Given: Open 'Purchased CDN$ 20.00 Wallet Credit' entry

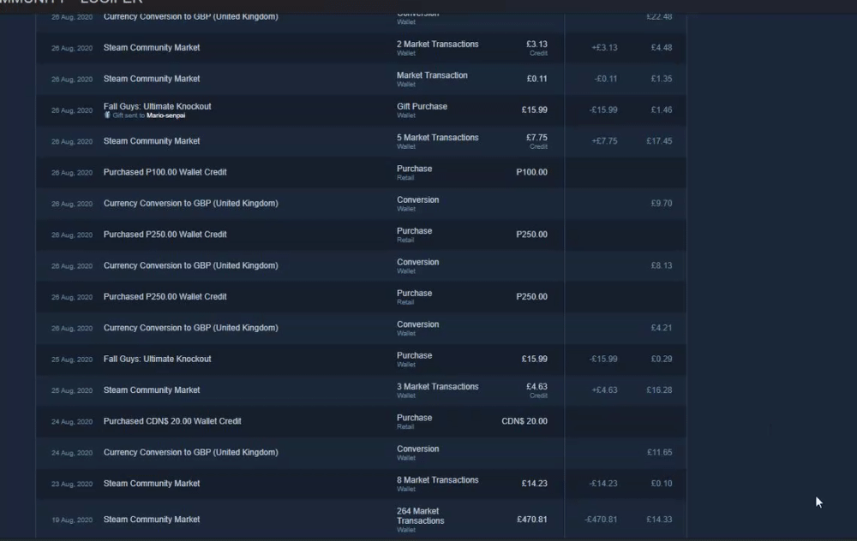Looking at the screenshot, I should coord(172,421).
